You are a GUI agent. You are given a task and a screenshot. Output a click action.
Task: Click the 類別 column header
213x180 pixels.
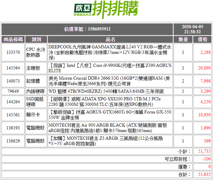[x=36, y=39]
